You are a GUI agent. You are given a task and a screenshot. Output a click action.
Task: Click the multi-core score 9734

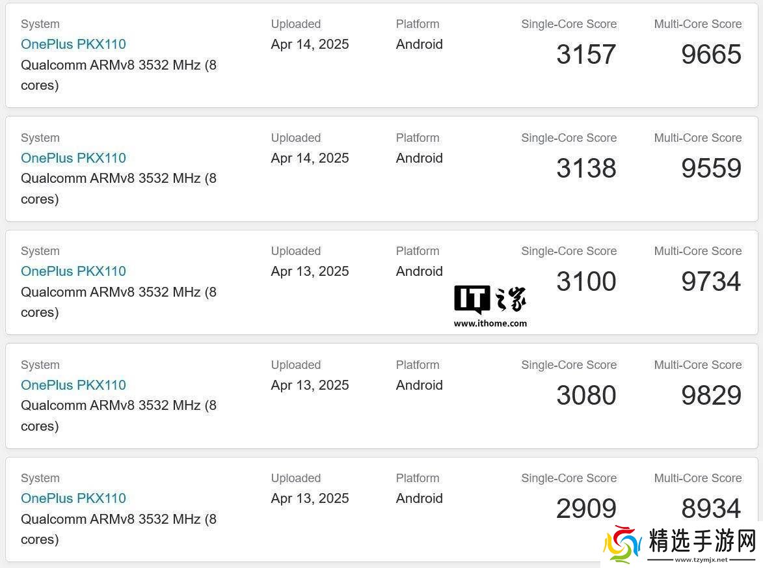[x=711, y=282]
